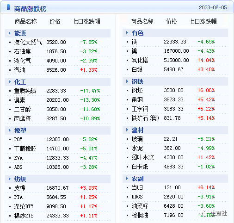
Task: Click DDGS commodity name
Action: (137, 197)
